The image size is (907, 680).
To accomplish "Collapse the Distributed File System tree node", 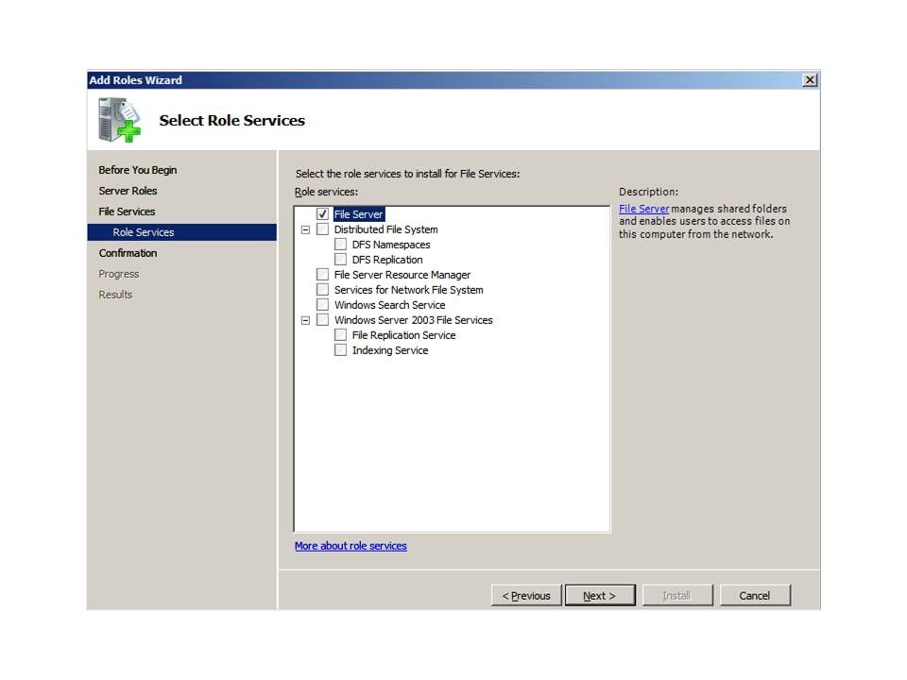I will [305, 229].
